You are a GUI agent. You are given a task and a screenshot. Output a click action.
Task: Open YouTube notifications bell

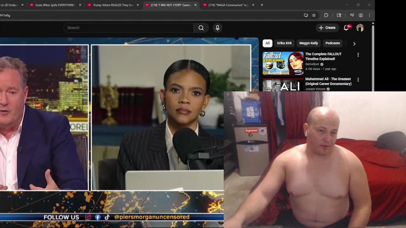tap(346, 28)
